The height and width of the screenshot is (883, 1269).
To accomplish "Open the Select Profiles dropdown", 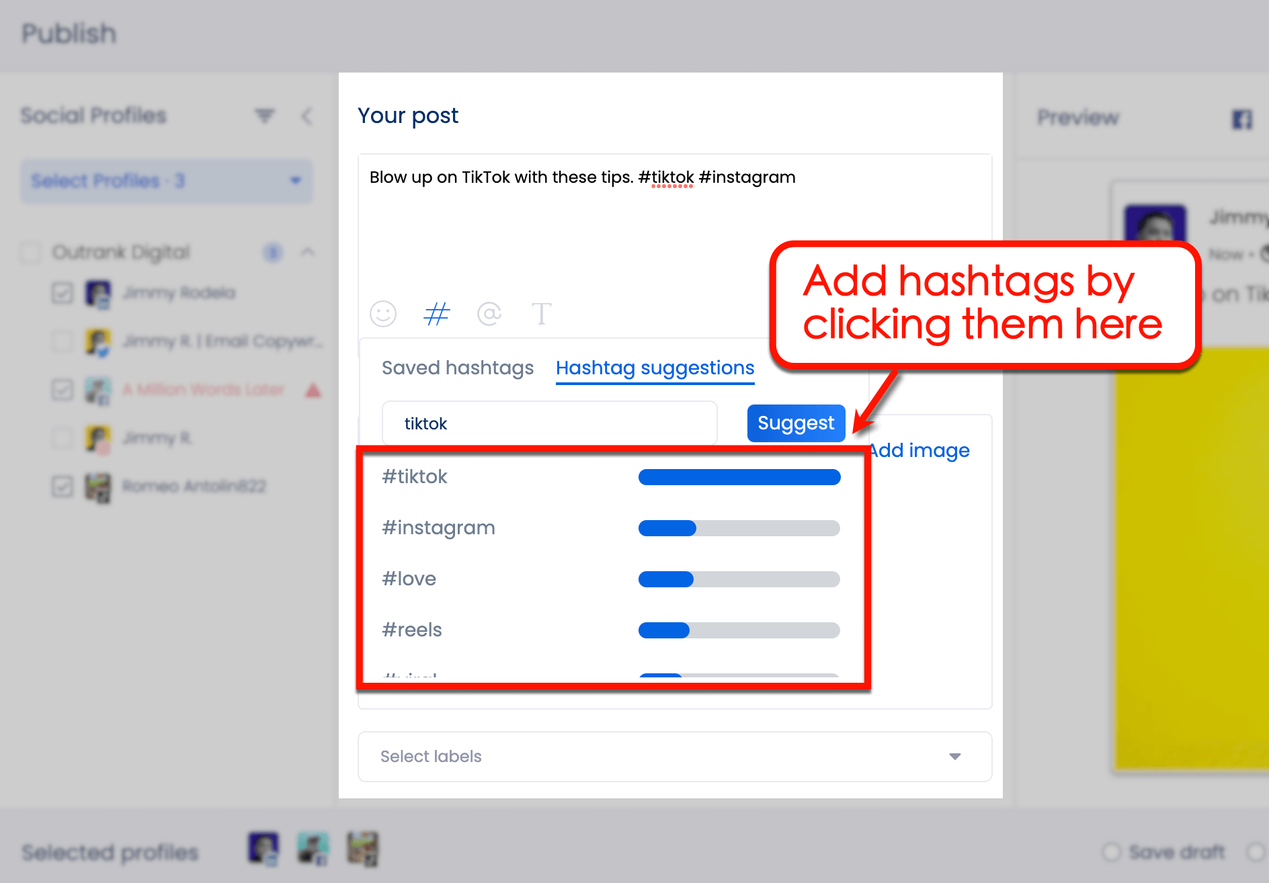I will pos(165,181).
